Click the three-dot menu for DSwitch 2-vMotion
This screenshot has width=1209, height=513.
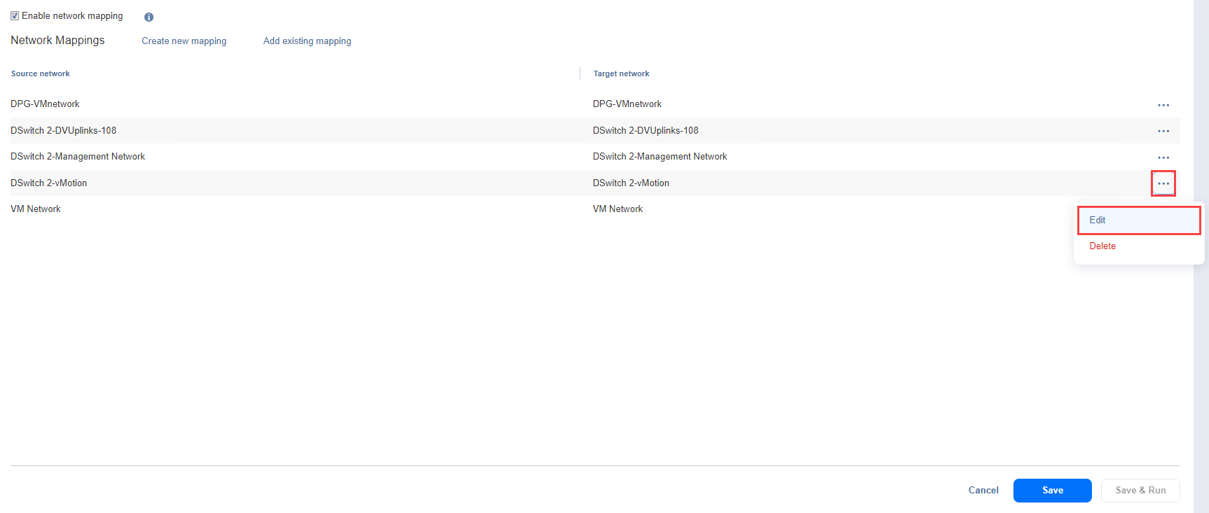[x=1163, y=183]
